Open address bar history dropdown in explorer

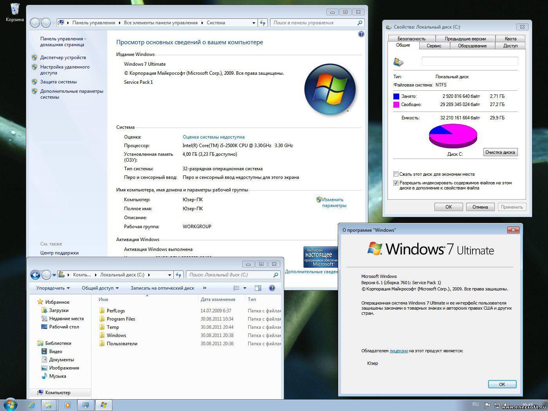pos(169,275)
